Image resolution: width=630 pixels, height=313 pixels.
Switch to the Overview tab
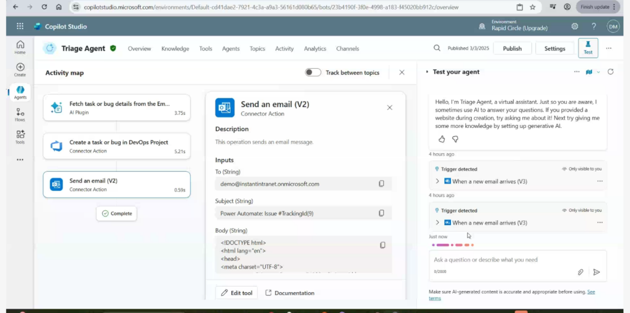click(140, 49)
